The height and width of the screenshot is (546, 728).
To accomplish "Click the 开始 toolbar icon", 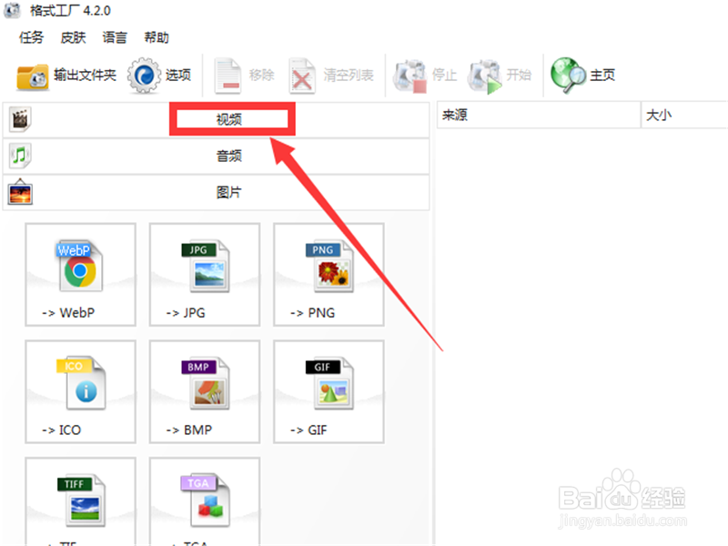I will tap(485, 76).
